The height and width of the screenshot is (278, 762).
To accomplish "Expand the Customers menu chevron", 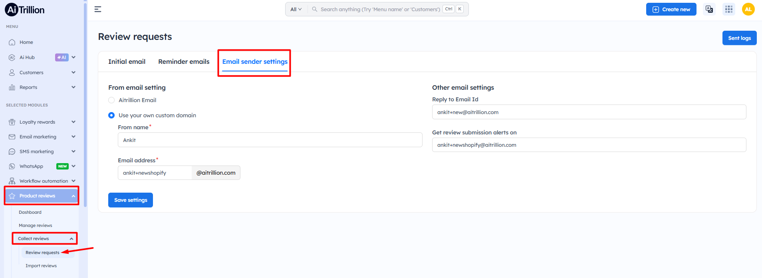I will pos(73,73).
